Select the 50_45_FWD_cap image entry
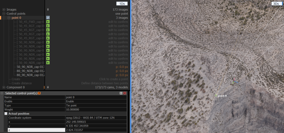The height and width of the screenshot is (133, 284). (31, 22)
